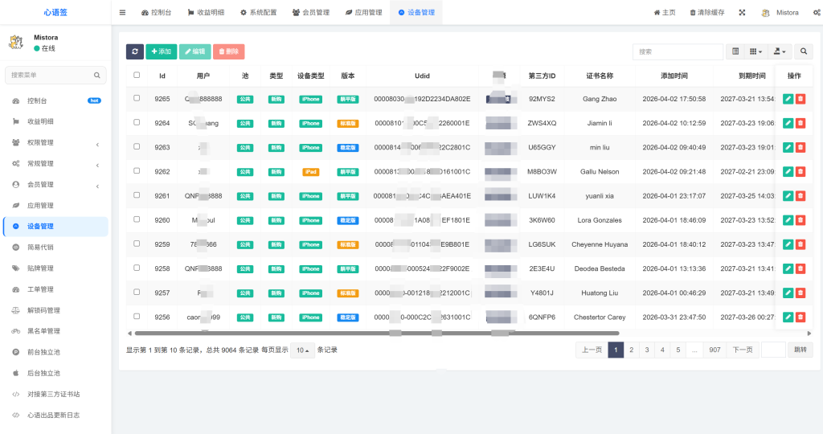823x434 pixels.
Task: Open the columns visibility dropdown
Action: [755, 51]
